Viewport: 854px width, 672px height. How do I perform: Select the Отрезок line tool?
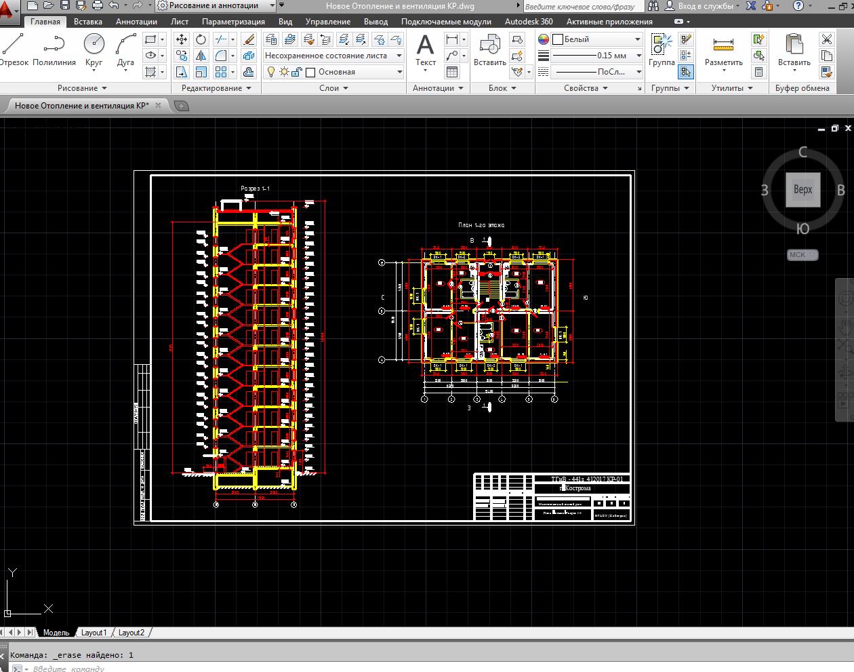click(x=12, y=50)
